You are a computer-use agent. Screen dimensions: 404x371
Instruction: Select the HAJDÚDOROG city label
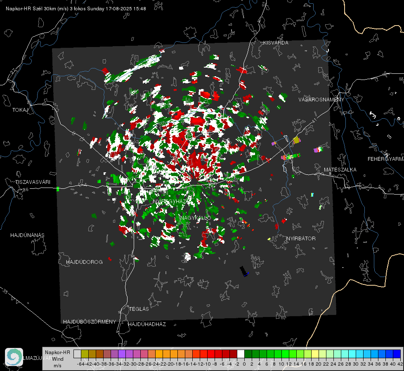tap(84, 262)
